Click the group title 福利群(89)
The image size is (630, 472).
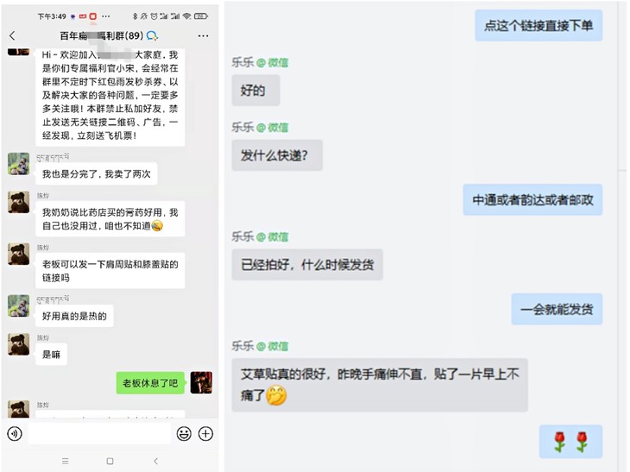point(102,35)
